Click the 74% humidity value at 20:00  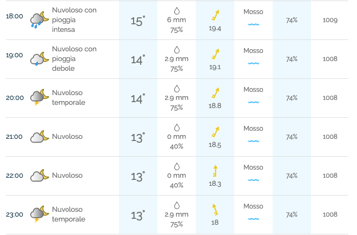pos(292,98)
